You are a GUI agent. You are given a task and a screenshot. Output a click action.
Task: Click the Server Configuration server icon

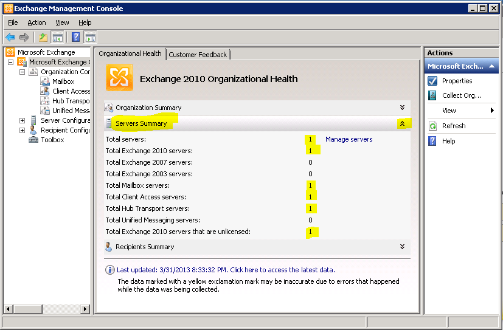(x=33, y=120)
